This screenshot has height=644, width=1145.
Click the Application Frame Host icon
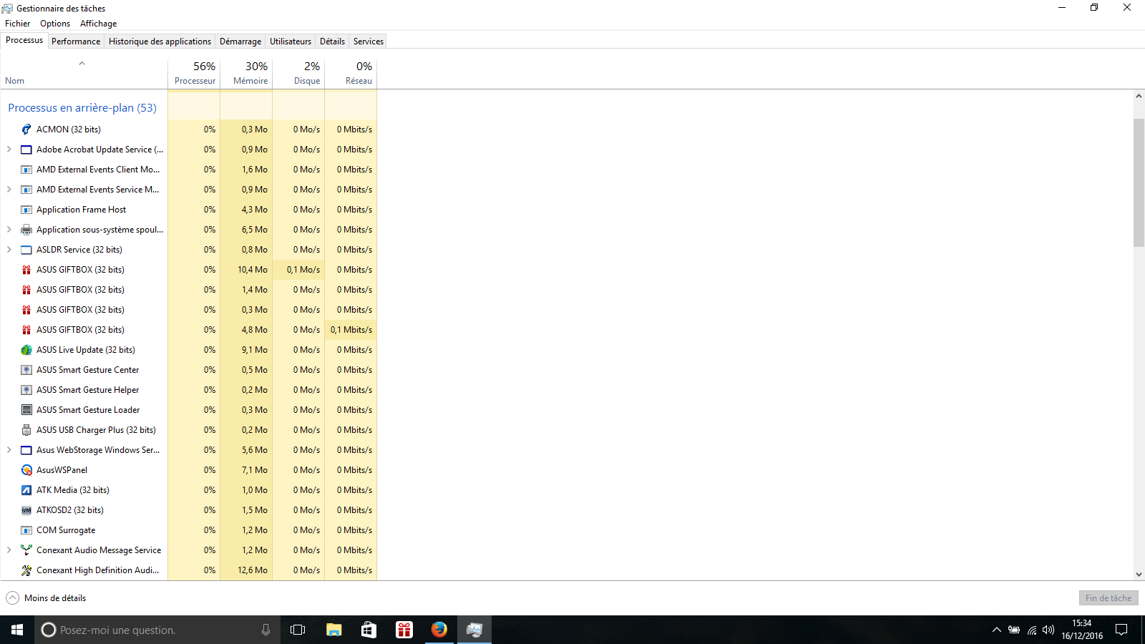point(26,210)
